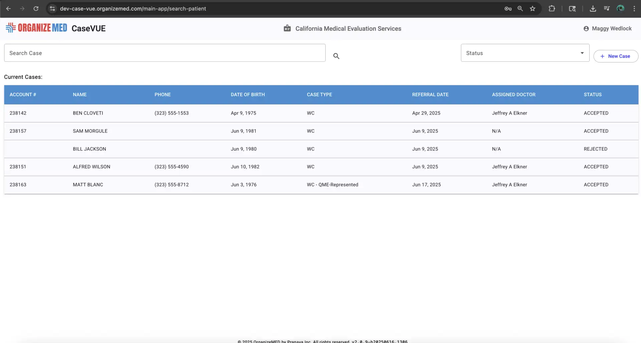Open the browser Downloads icon
641x343 pixels.
593,9
